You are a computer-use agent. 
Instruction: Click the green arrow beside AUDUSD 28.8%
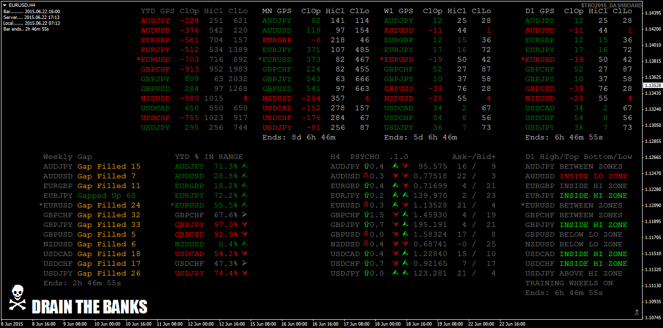pos(244,176)
